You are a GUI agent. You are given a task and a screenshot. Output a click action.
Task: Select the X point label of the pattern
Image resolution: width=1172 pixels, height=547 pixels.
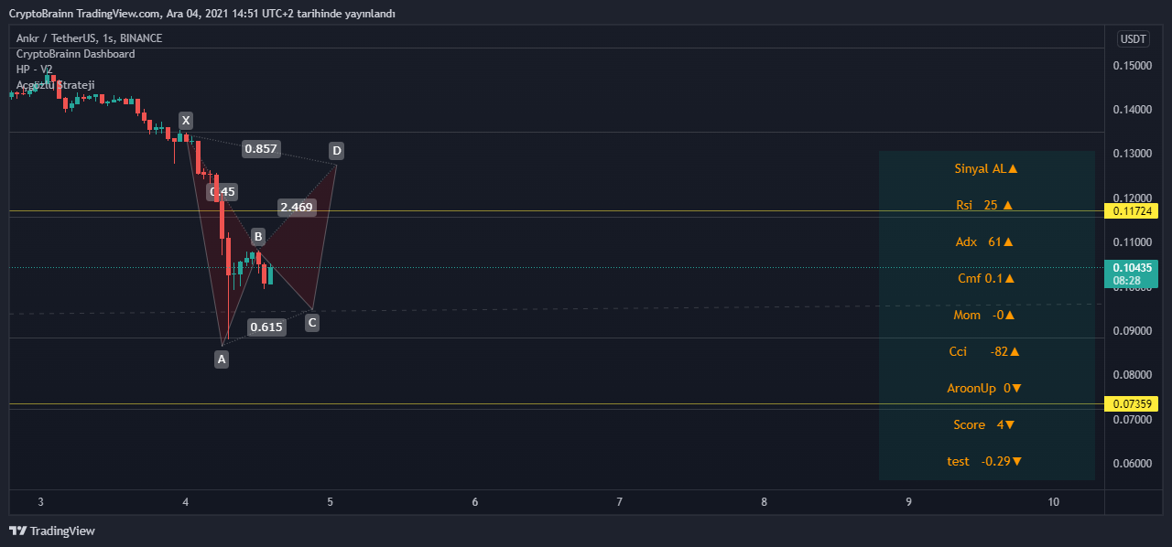pyautogui.click(x=186, y=120)
